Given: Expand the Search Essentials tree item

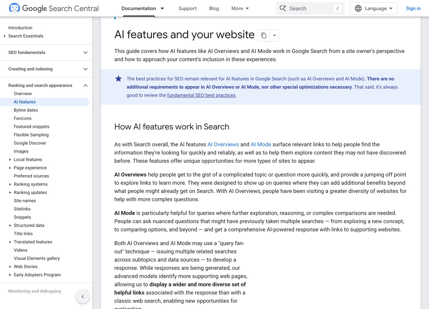Looking at the screenshot, I should click(5, 36).
